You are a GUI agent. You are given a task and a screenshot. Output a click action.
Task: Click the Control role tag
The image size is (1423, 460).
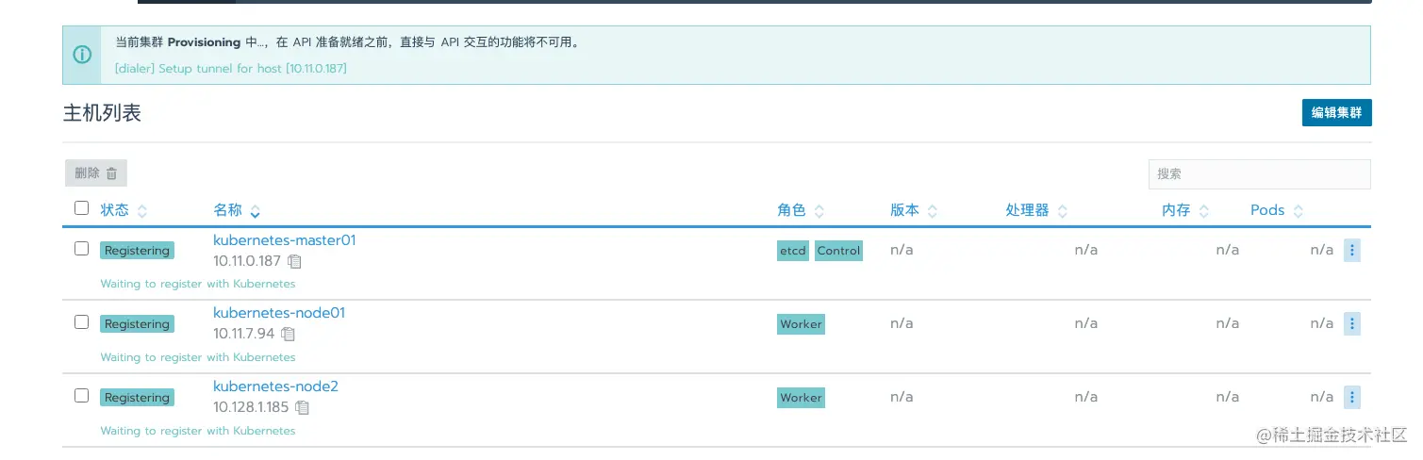838,251
